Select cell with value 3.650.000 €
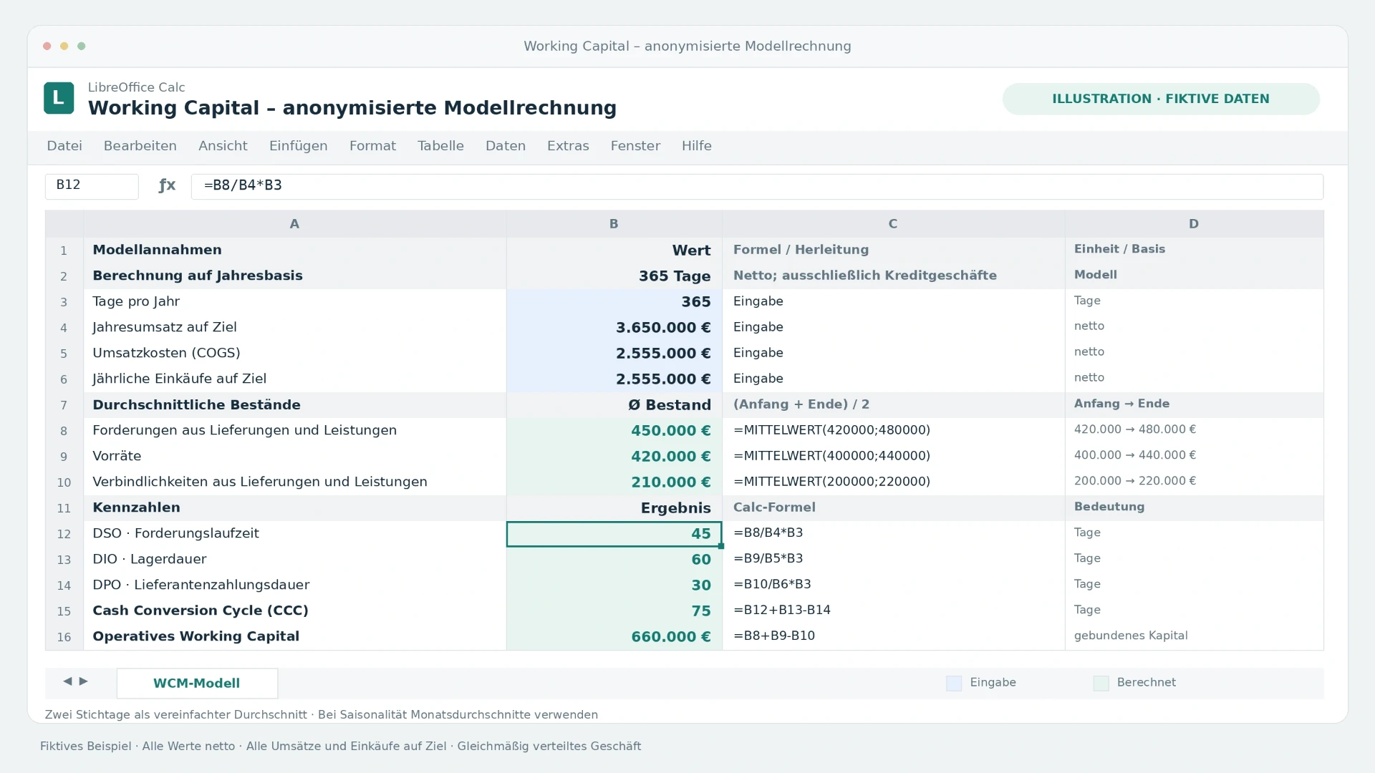The image size is (1375, 773). click(614, 328)
